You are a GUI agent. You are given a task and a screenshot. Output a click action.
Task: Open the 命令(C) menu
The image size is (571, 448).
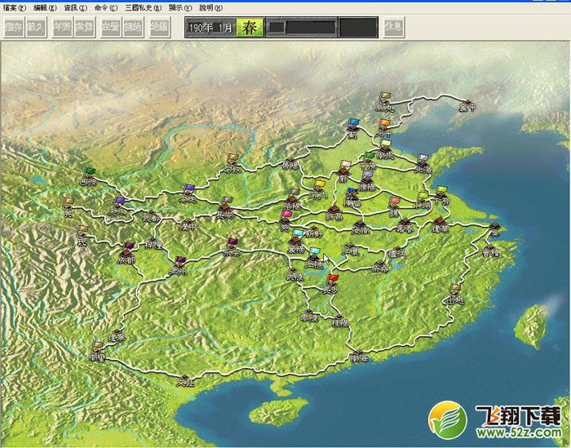[x=105, y=7]
